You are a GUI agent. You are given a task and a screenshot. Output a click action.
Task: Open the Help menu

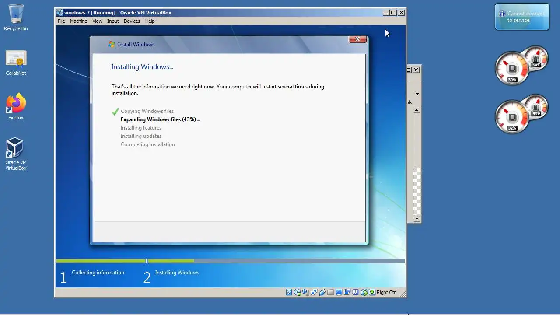click(150, 21)
